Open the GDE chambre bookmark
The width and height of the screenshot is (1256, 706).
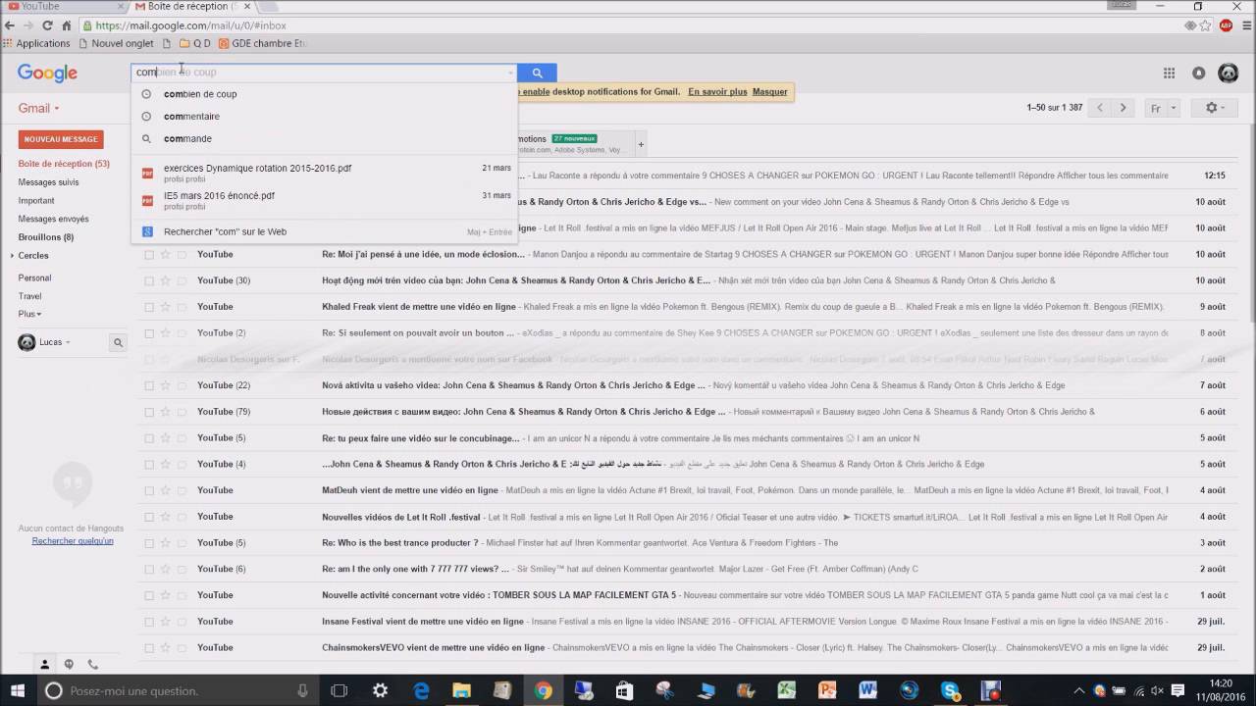click(262, 43)
